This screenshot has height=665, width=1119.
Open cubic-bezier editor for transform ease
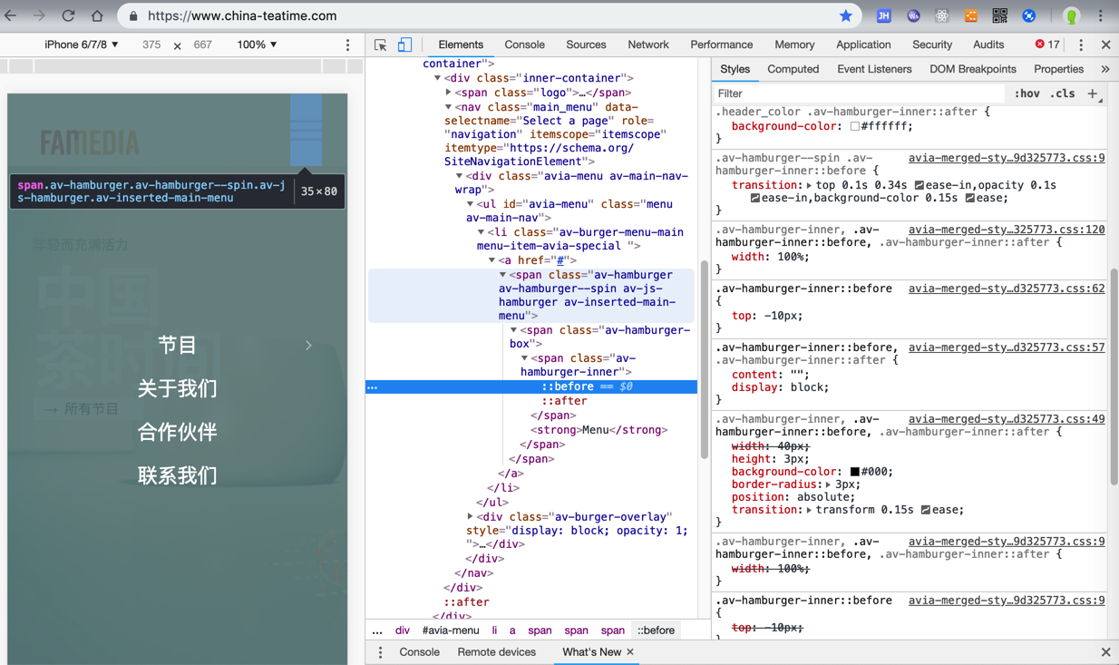click(926, 510)
